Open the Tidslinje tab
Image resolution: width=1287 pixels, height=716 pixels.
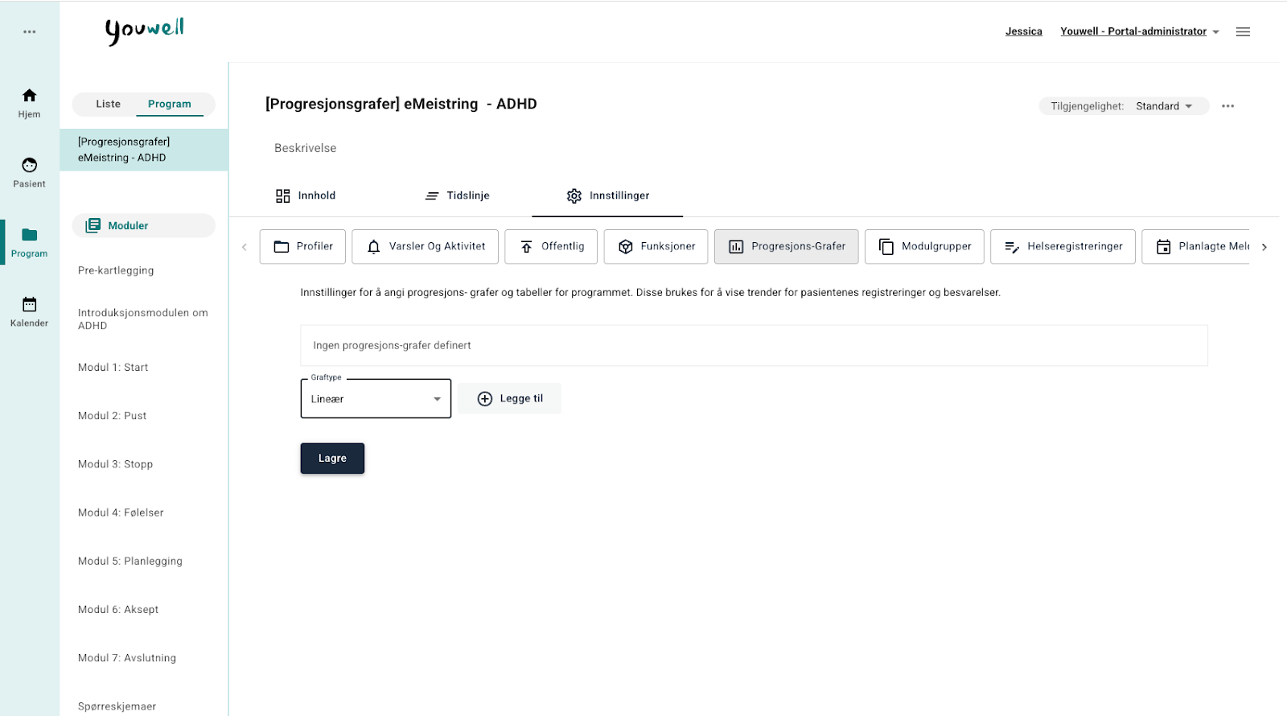[457, 195]
